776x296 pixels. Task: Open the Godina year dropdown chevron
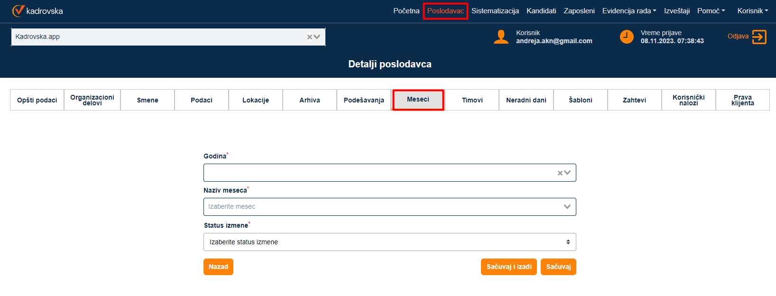click(x=567, y=173)
